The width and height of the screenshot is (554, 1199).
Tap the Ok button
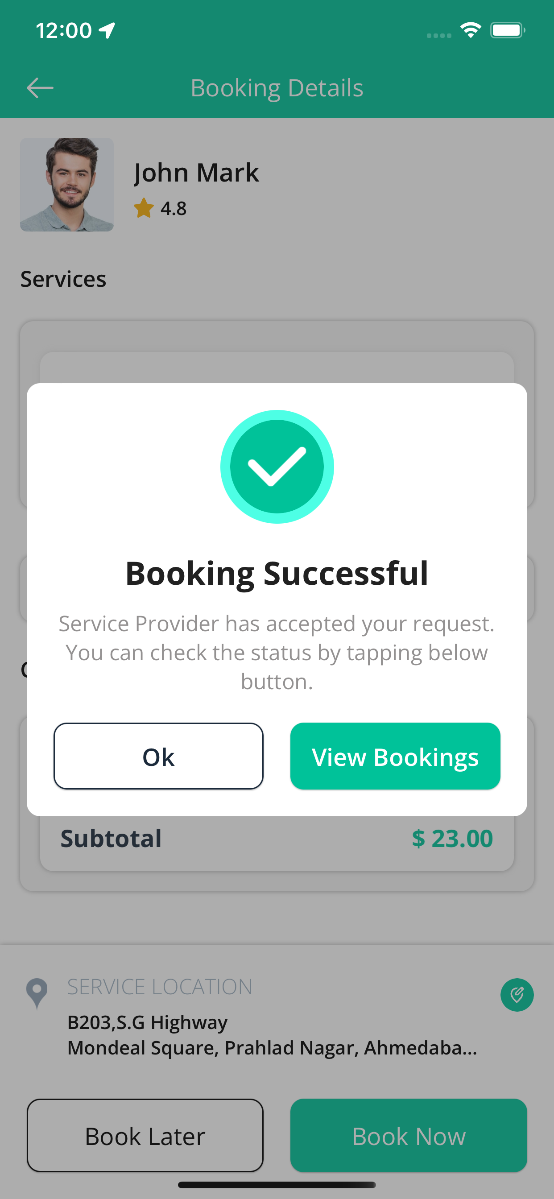click(158, 756)
